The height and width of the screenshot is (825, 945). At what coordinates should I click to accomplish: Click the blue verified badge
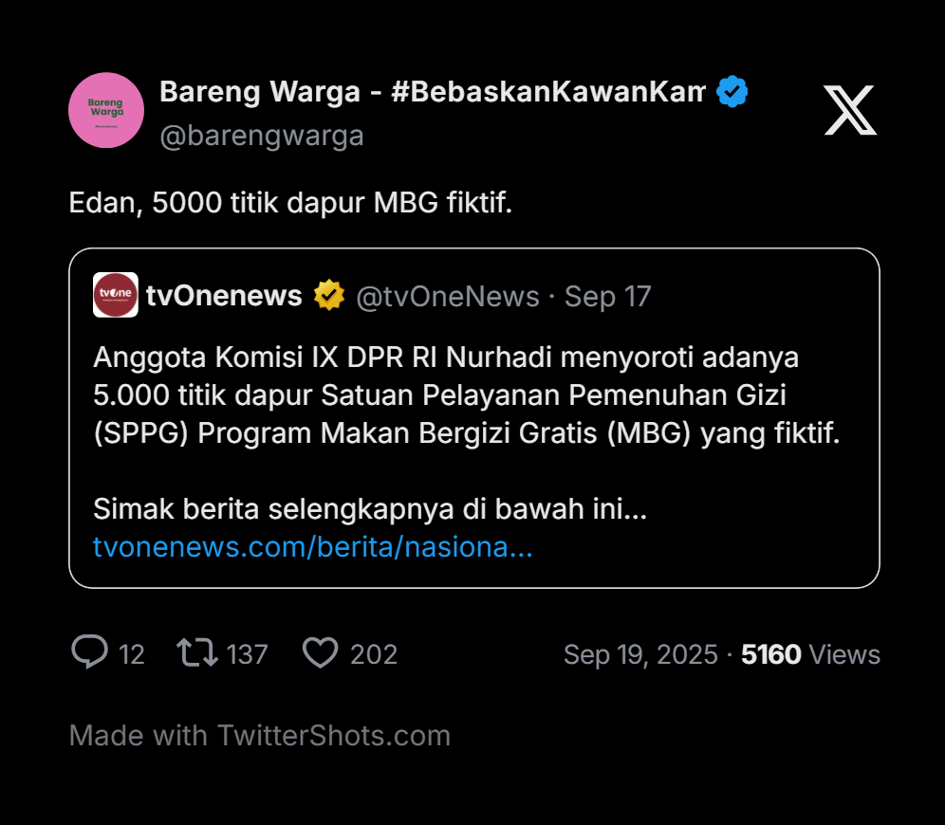tap(732, 92)
